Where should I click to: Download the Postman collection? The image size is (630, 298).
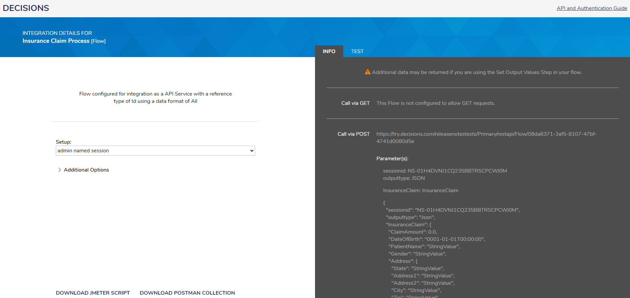tap(187, 293)
